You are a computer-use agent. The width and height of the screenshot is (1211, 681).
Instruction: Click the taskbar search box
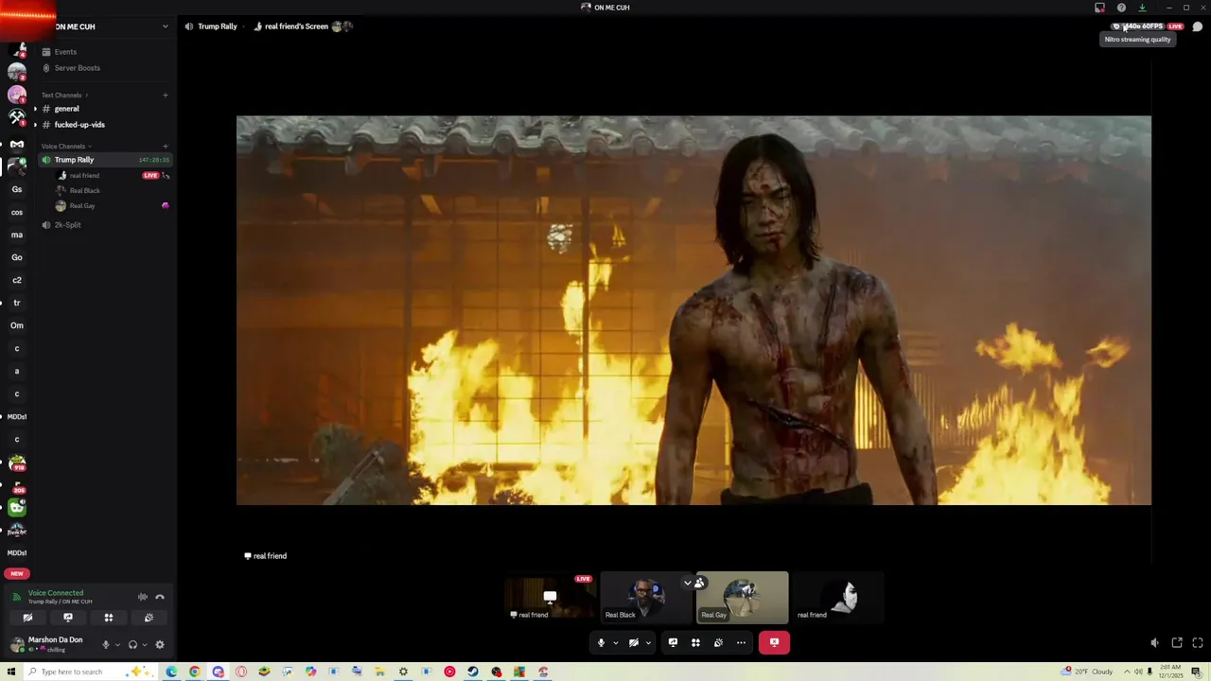click(x=89, y=672)
